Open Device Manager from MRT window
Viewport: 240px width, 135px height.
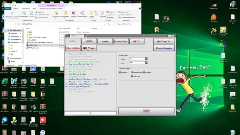(x=164, y=48)
